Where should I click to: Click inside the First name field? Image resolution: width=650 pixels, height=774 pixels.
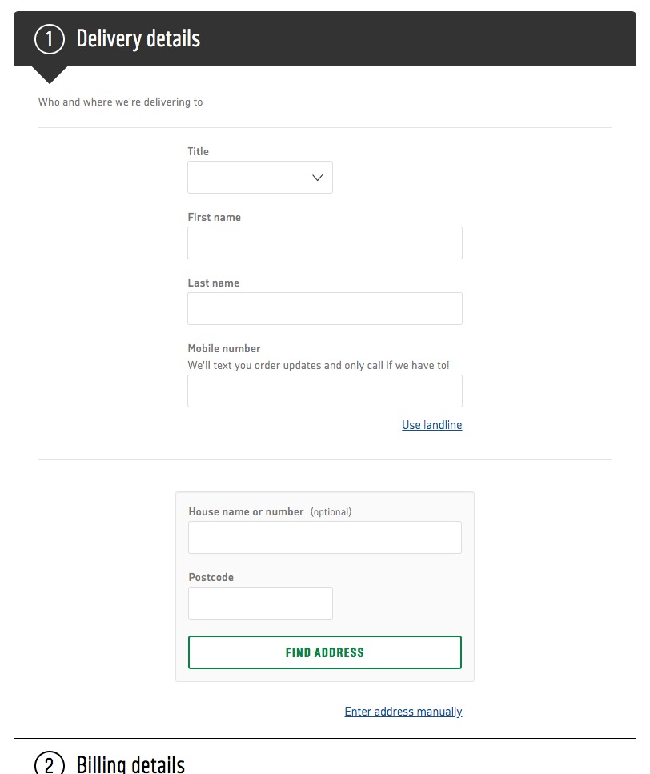(x=324, y=243)
